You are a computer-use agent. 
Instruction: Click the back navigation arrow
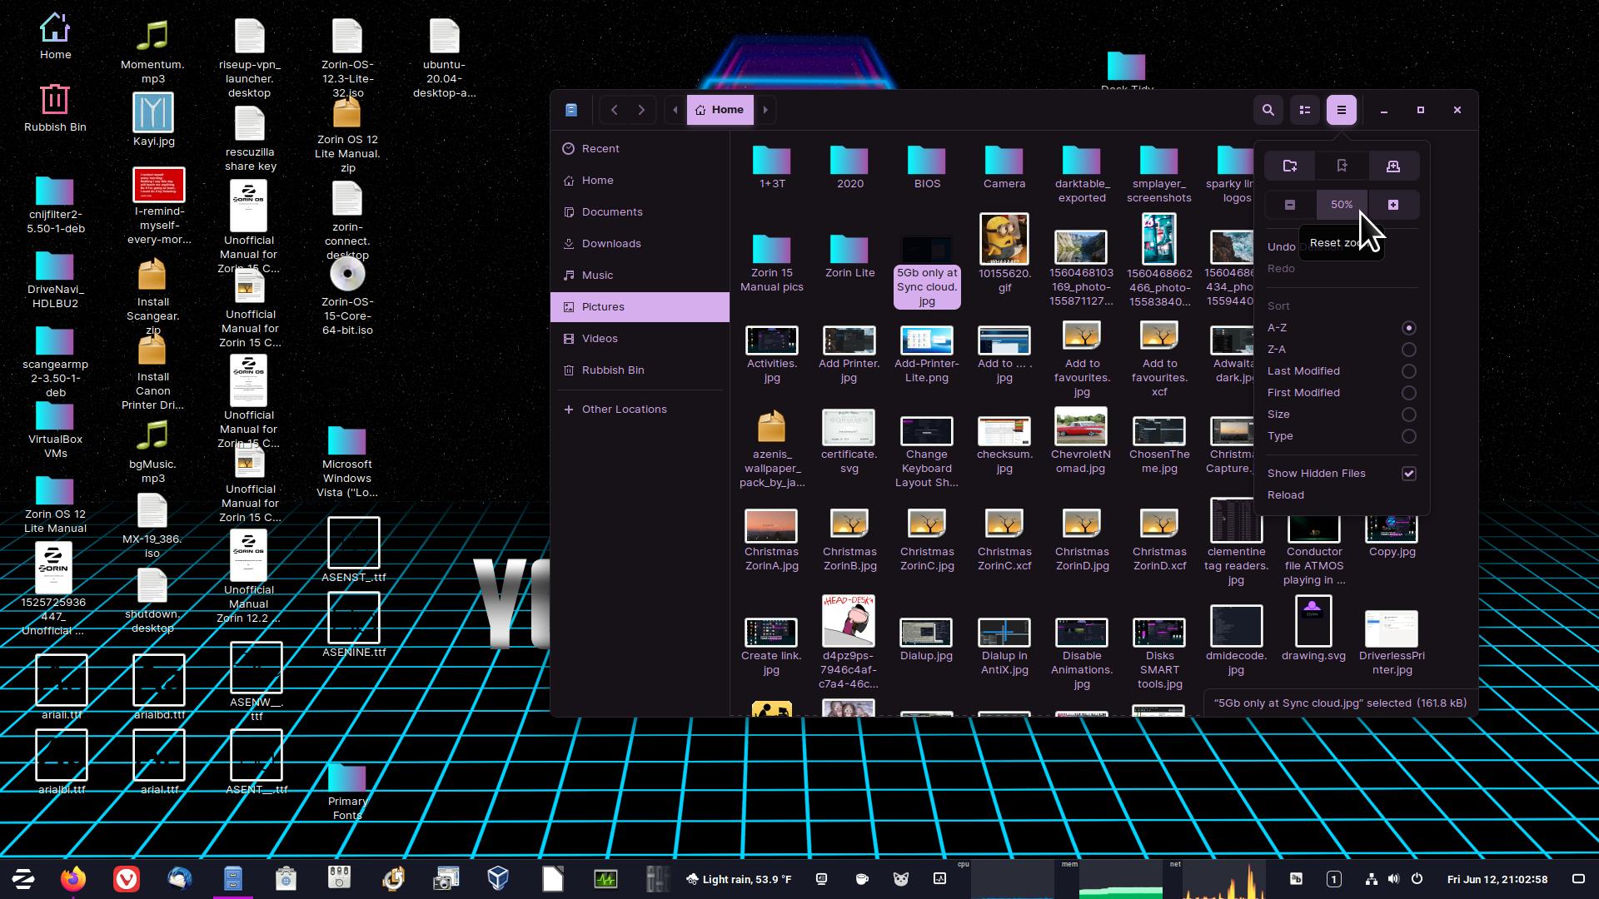click(x=615, y=110)
